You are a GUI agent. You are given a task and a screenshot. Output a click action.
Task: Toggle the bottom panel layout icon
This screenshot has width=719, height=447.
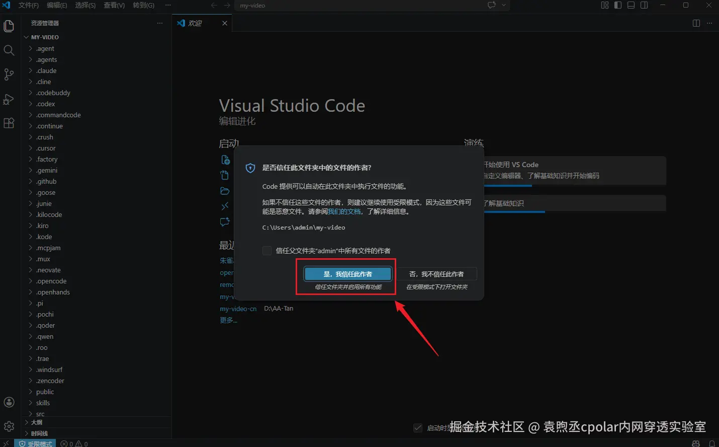tap(631, 5)
